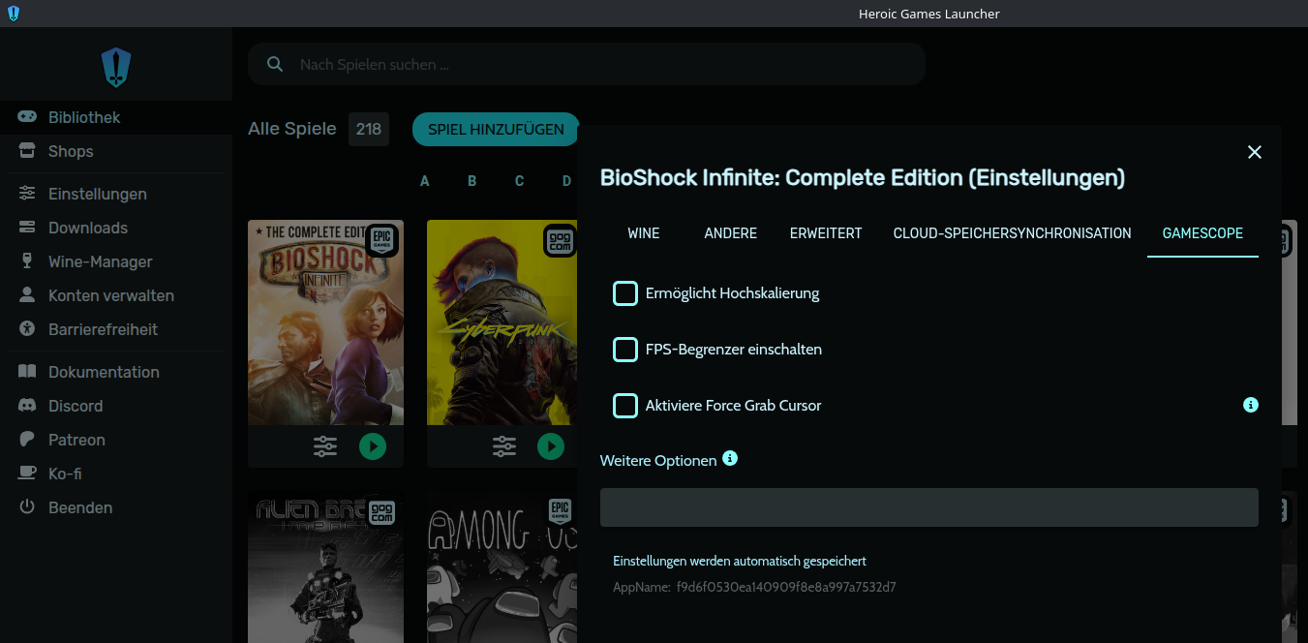This screenshot has height=643, width=1308.
Task: Close the BioShock settings dialog
Action: coord(1255,152)
